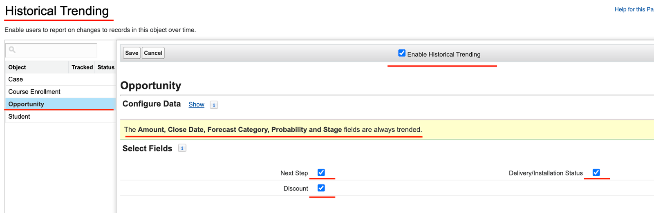Click the info icon beside Select Fields

182,148
